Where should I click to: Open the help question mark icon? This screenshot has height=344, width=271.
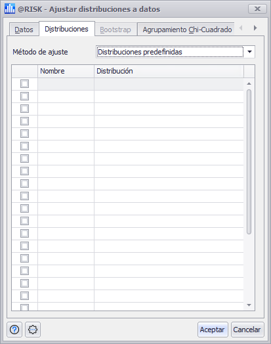[x=14, y=330]
